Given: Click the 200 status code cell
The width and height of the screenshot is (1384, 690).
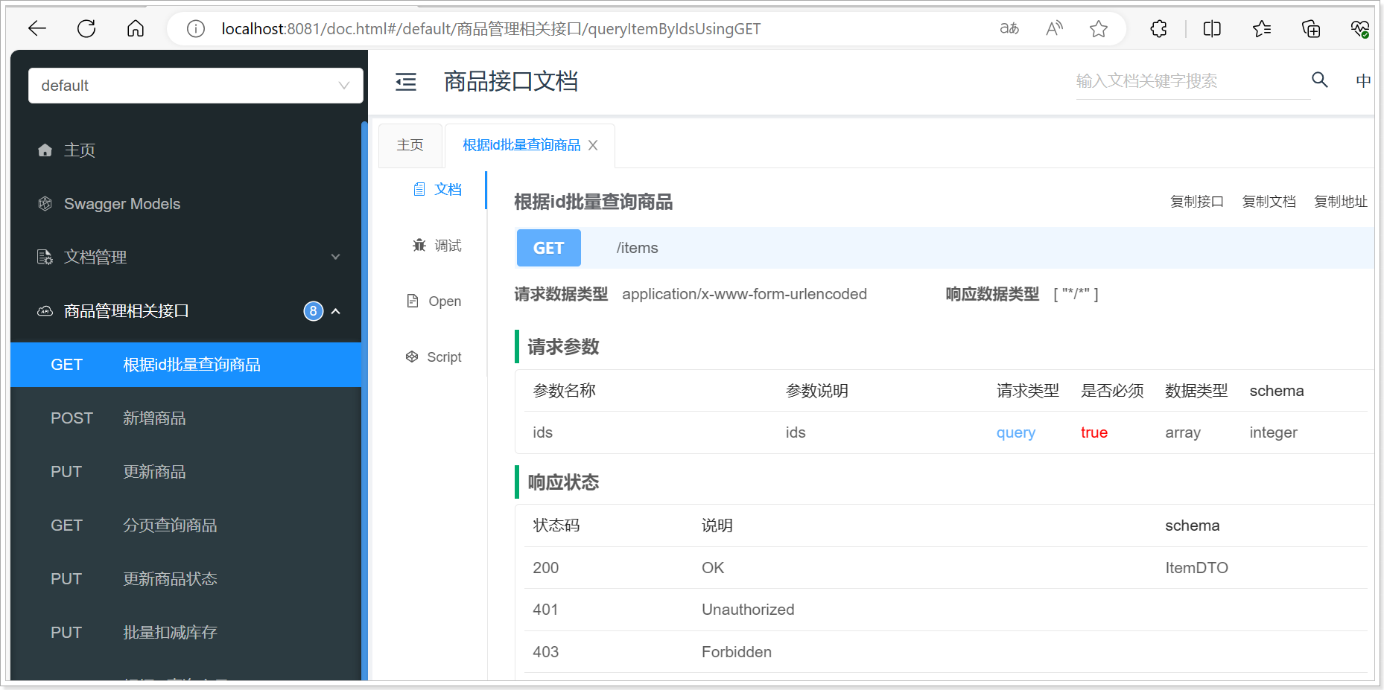Looking at the screenshot, I should [546, 568].
